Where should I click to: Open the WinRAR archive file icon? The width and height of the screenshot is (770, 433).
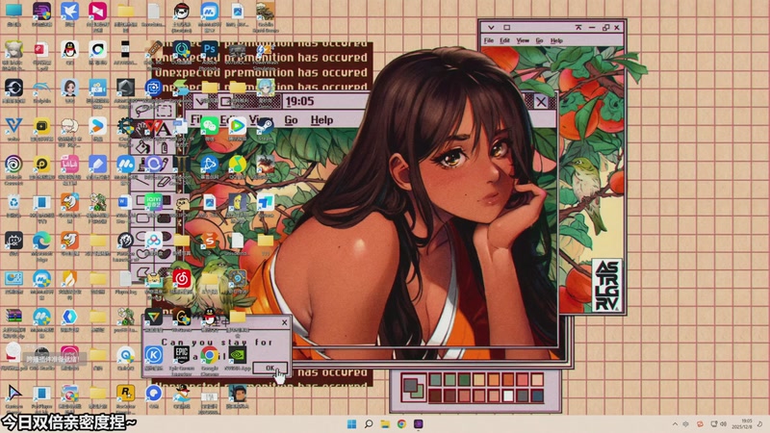[x=13, y=317]
